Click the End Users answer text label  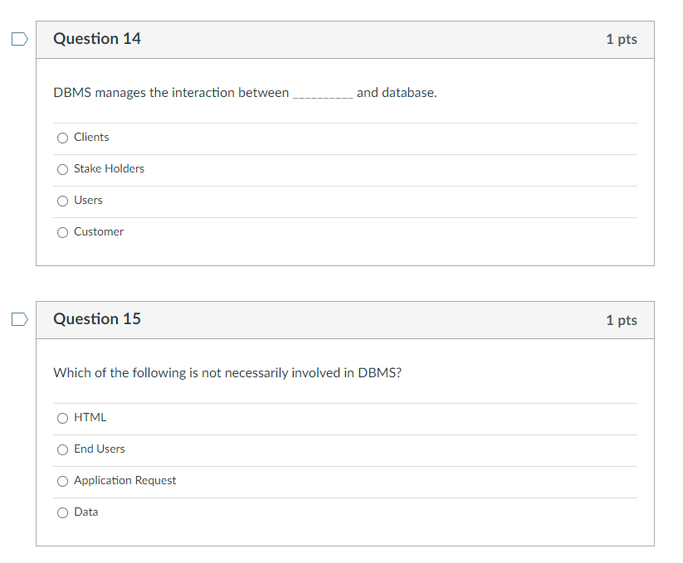tap(99, 449)
